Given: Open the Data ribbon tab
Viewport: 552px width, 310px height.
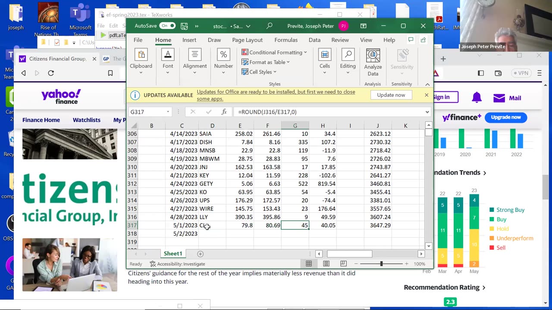Looking at the screenshot, I should pos(314,40).
